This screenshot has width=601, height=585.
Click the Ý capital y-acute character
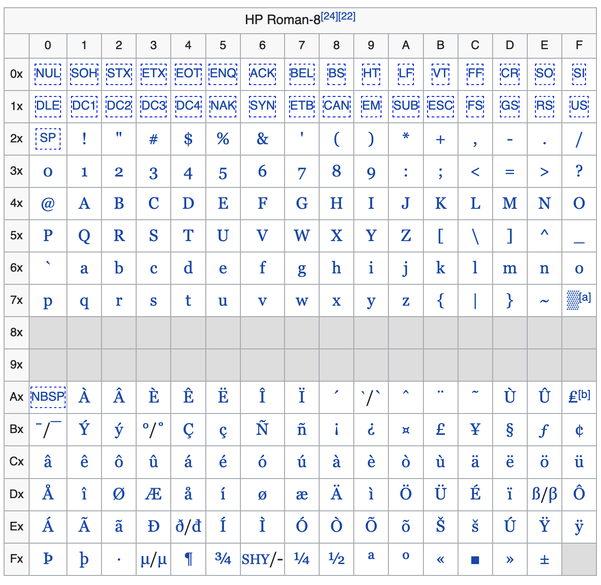click(84, 428)
